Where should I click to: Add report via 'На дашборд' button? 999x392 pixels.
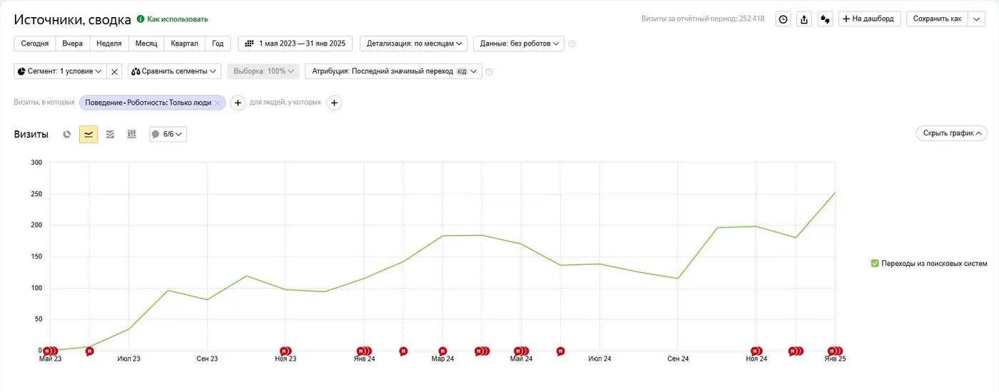[x=869, y=19]
